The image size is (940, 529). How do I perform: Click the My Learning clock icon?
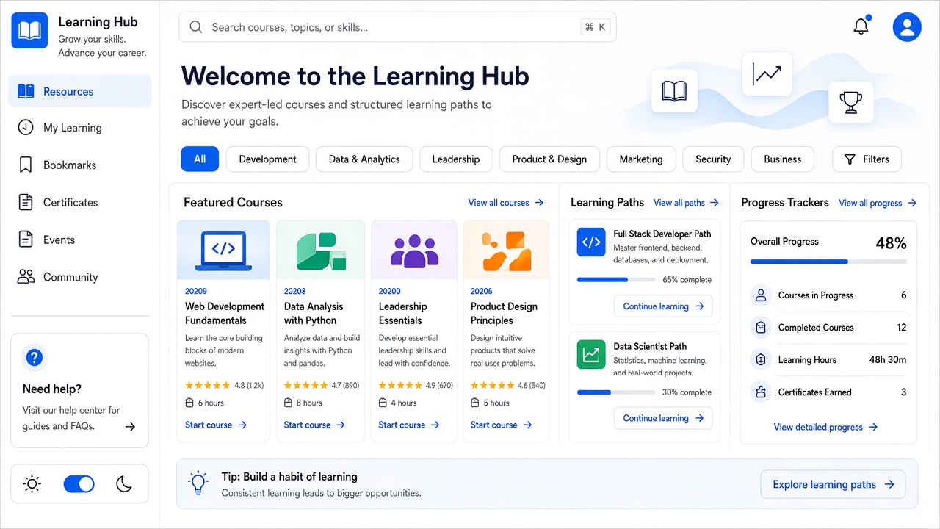(26, 127)
